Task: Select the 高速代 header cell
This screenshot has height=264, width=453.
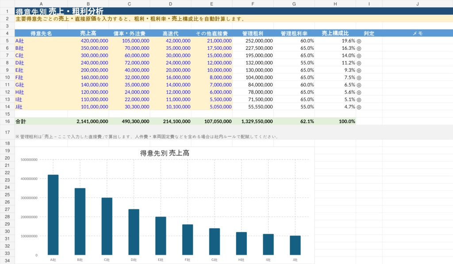Action: coord(170,33)
